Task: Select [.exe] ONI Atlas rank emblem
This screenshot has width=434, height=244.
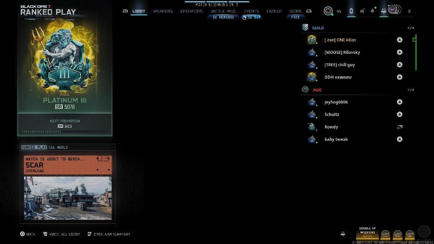Action: 312,40
